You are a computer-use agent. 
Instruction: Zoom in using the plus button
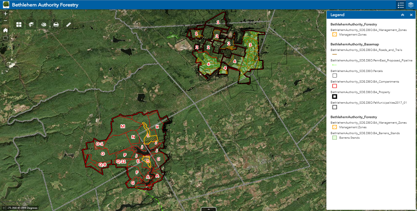pos(5,13)
